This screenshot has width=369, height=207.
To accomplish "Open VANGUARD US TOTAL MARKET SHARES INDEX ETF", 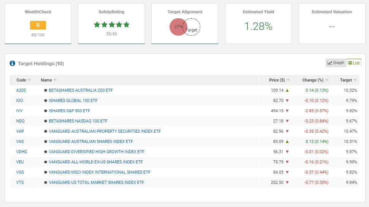I will click(x=96, y=182).
